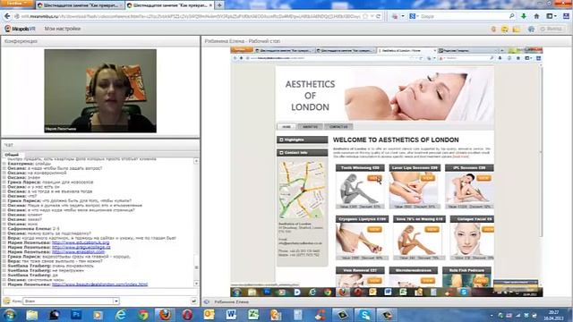Click the bookmark star in address bar
Screen dimensions: 573x322
click(x=365, y=16)
